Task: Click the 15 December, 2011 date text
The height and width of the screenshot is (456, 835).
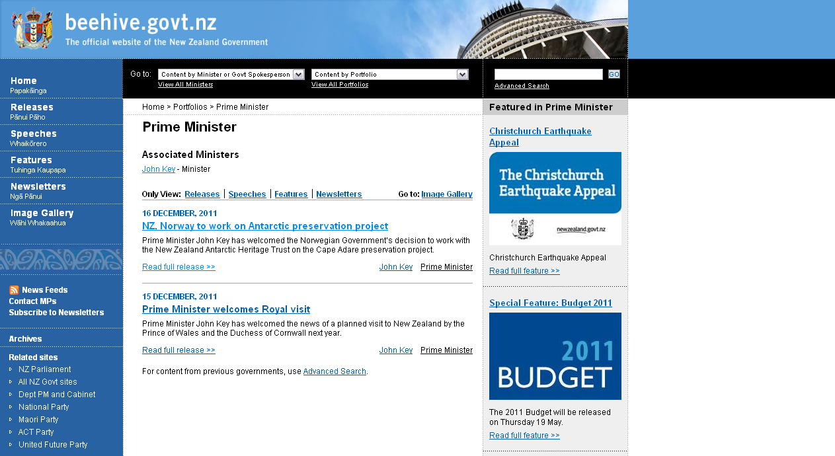Action: [180, 297]
